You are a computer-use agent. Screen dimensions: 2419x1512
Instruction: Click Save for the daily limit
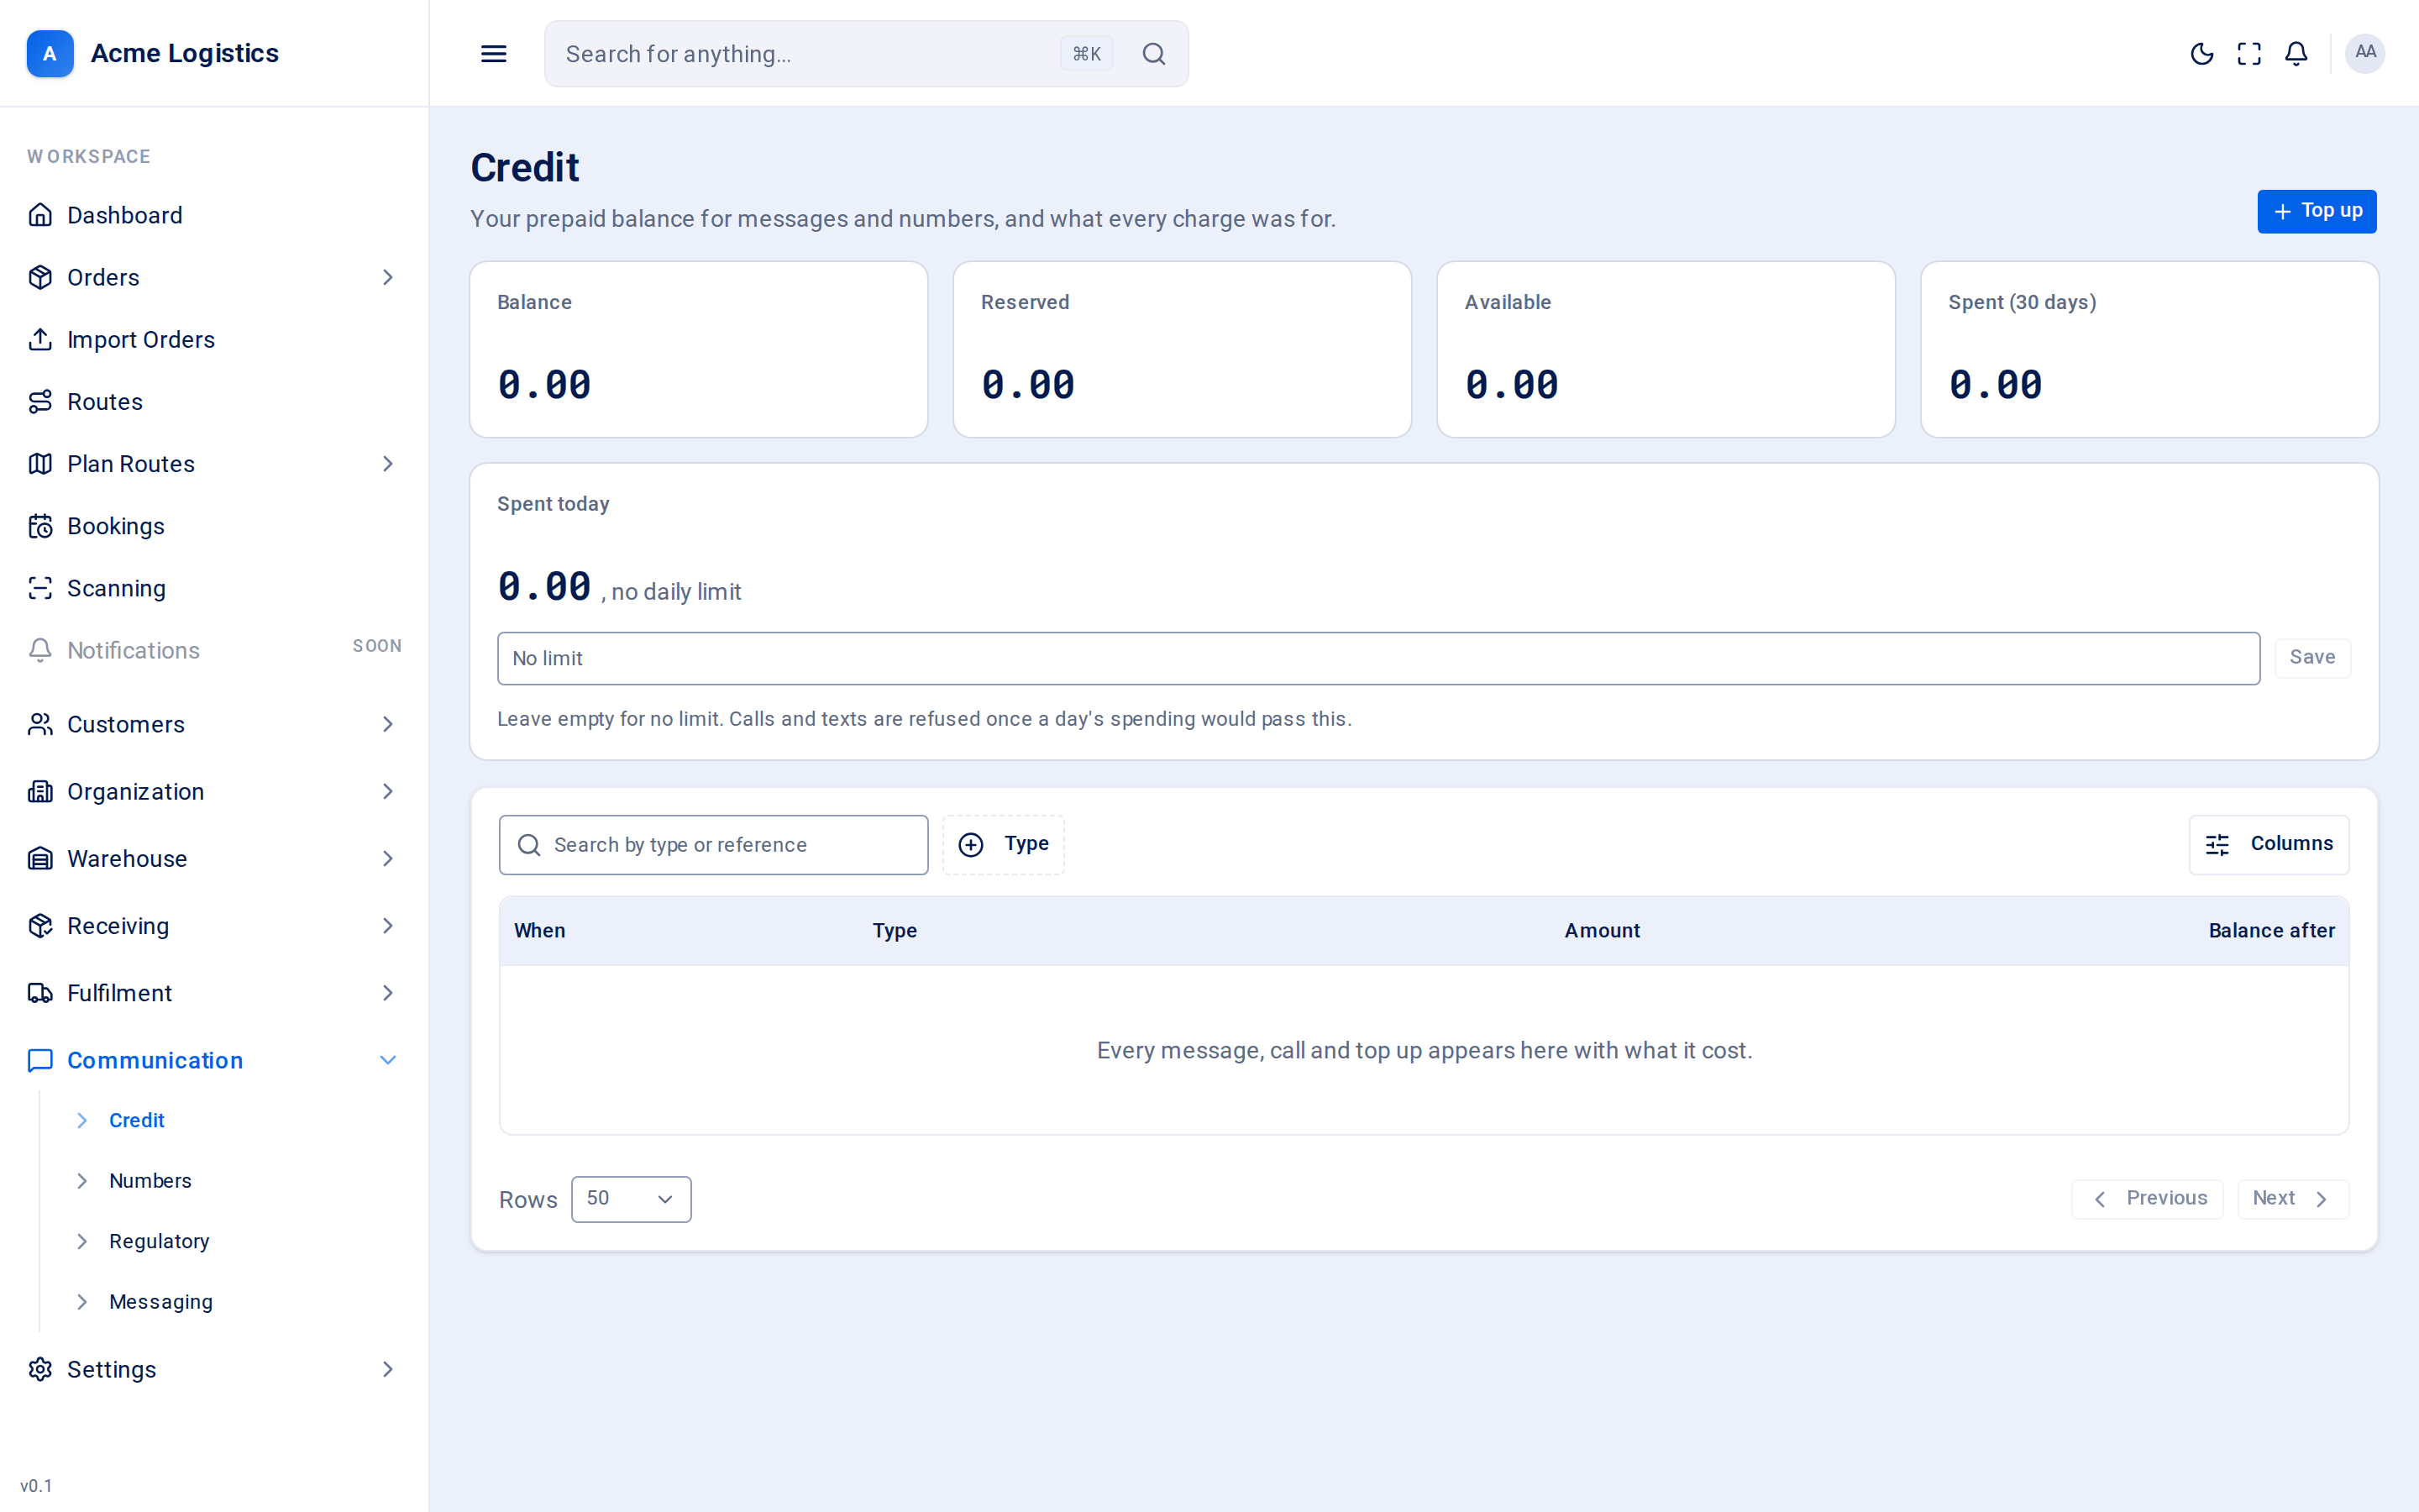[x=2312, y=657]
